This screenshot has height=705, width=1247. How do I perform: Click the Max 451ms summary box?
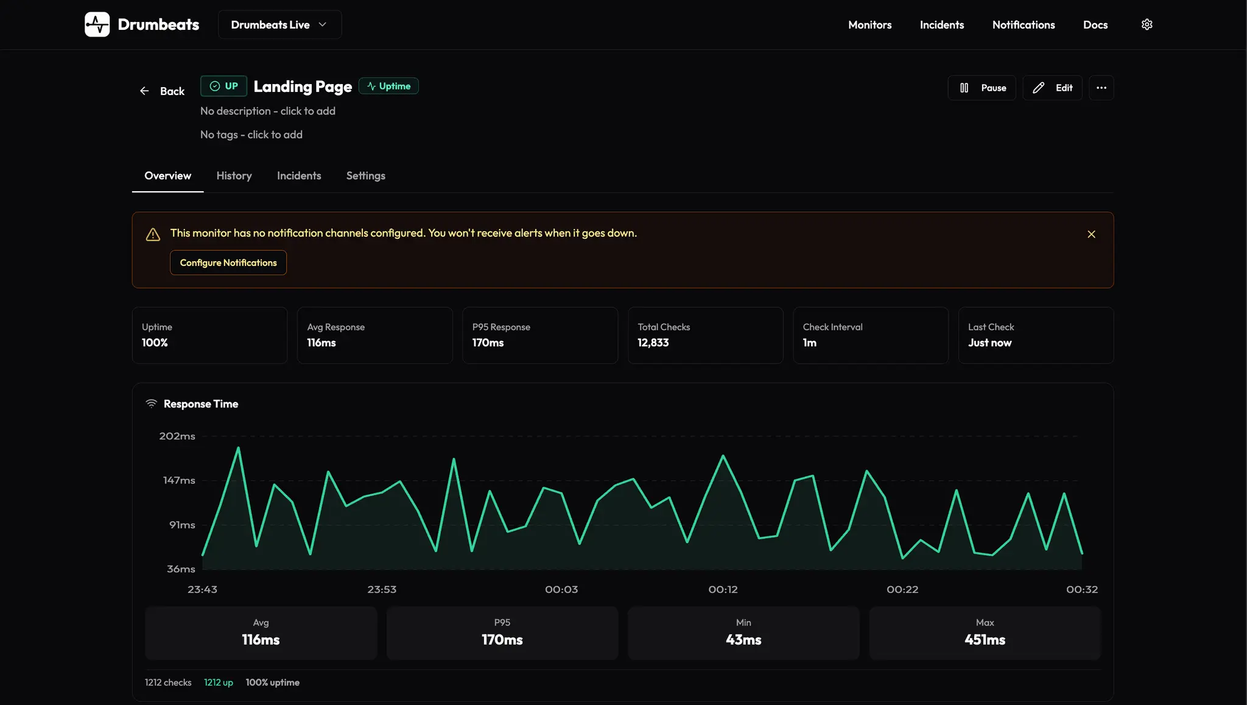pyautogui.click(x=985, y=633)
